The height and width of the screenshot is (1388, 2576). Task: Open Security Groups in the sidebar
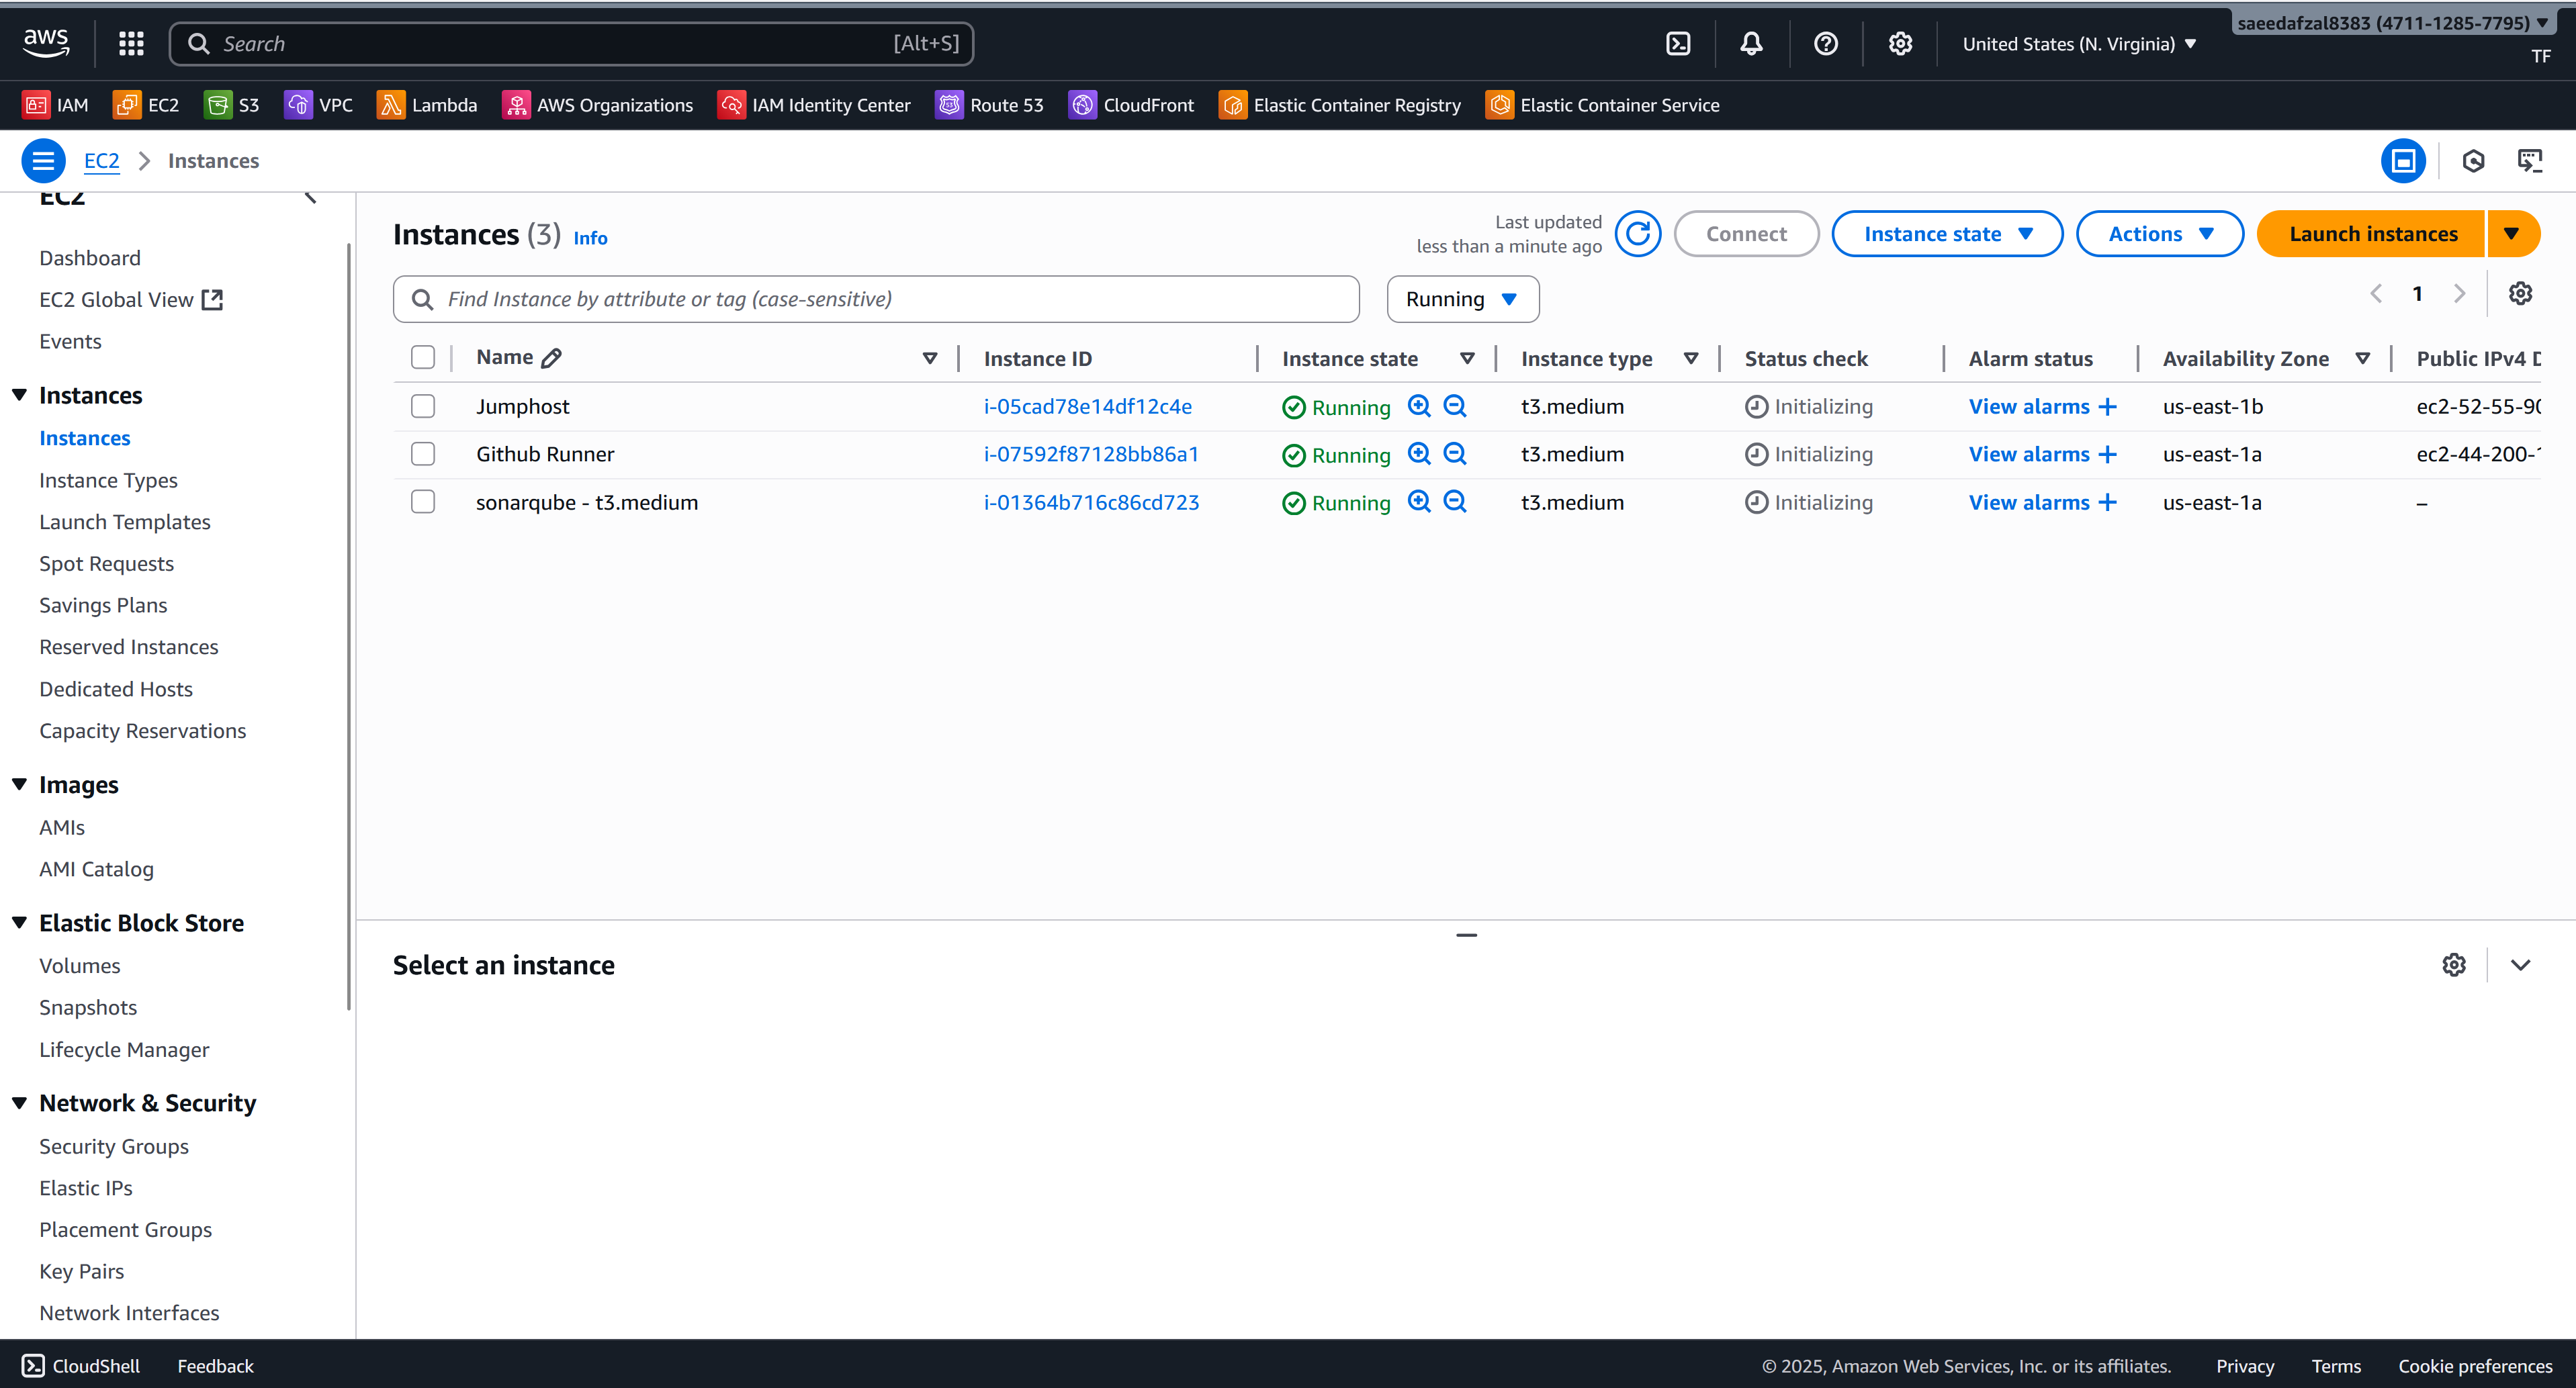(x=113, y=1146)
